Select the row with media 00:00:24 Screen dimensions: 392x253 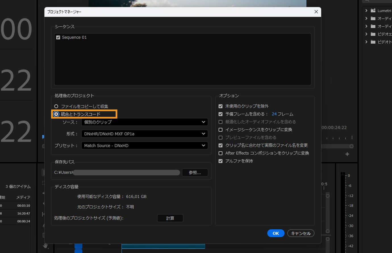(x=15, y=221)
